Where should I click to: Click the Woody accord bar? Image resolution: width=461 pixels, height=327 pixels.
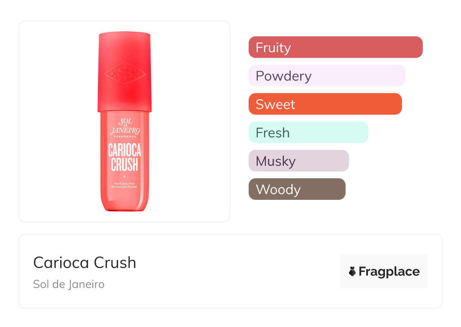[x=297, y=189]
